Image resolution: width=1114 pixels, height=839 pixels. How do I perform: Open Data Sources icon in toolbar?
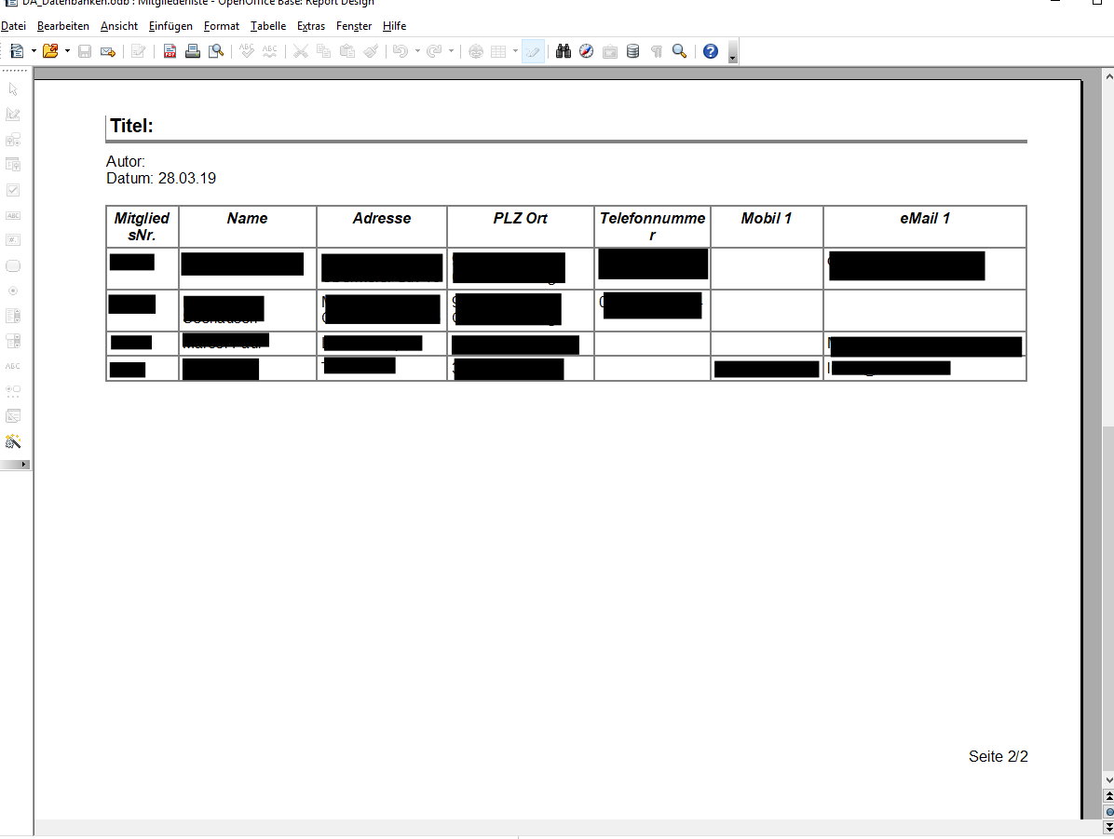pos(632,52)
